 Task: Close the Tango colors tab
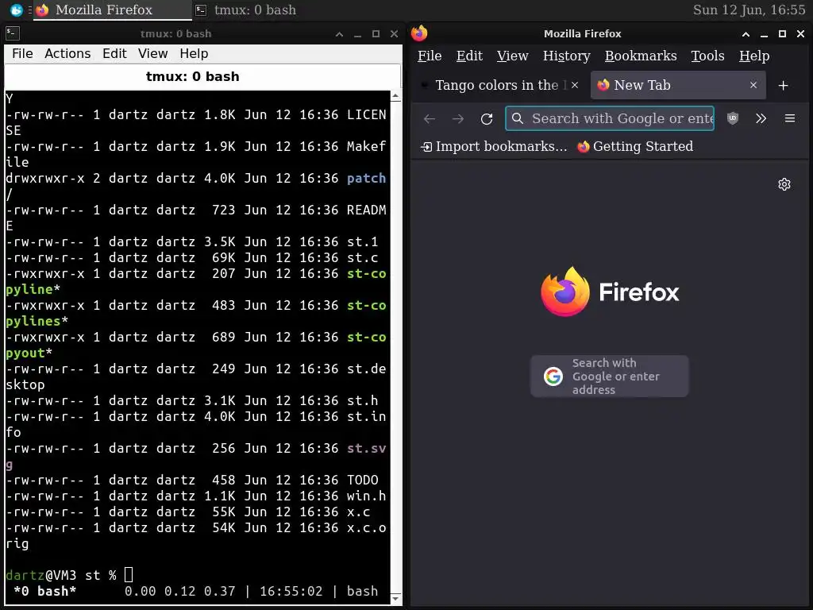click(575, 85)
